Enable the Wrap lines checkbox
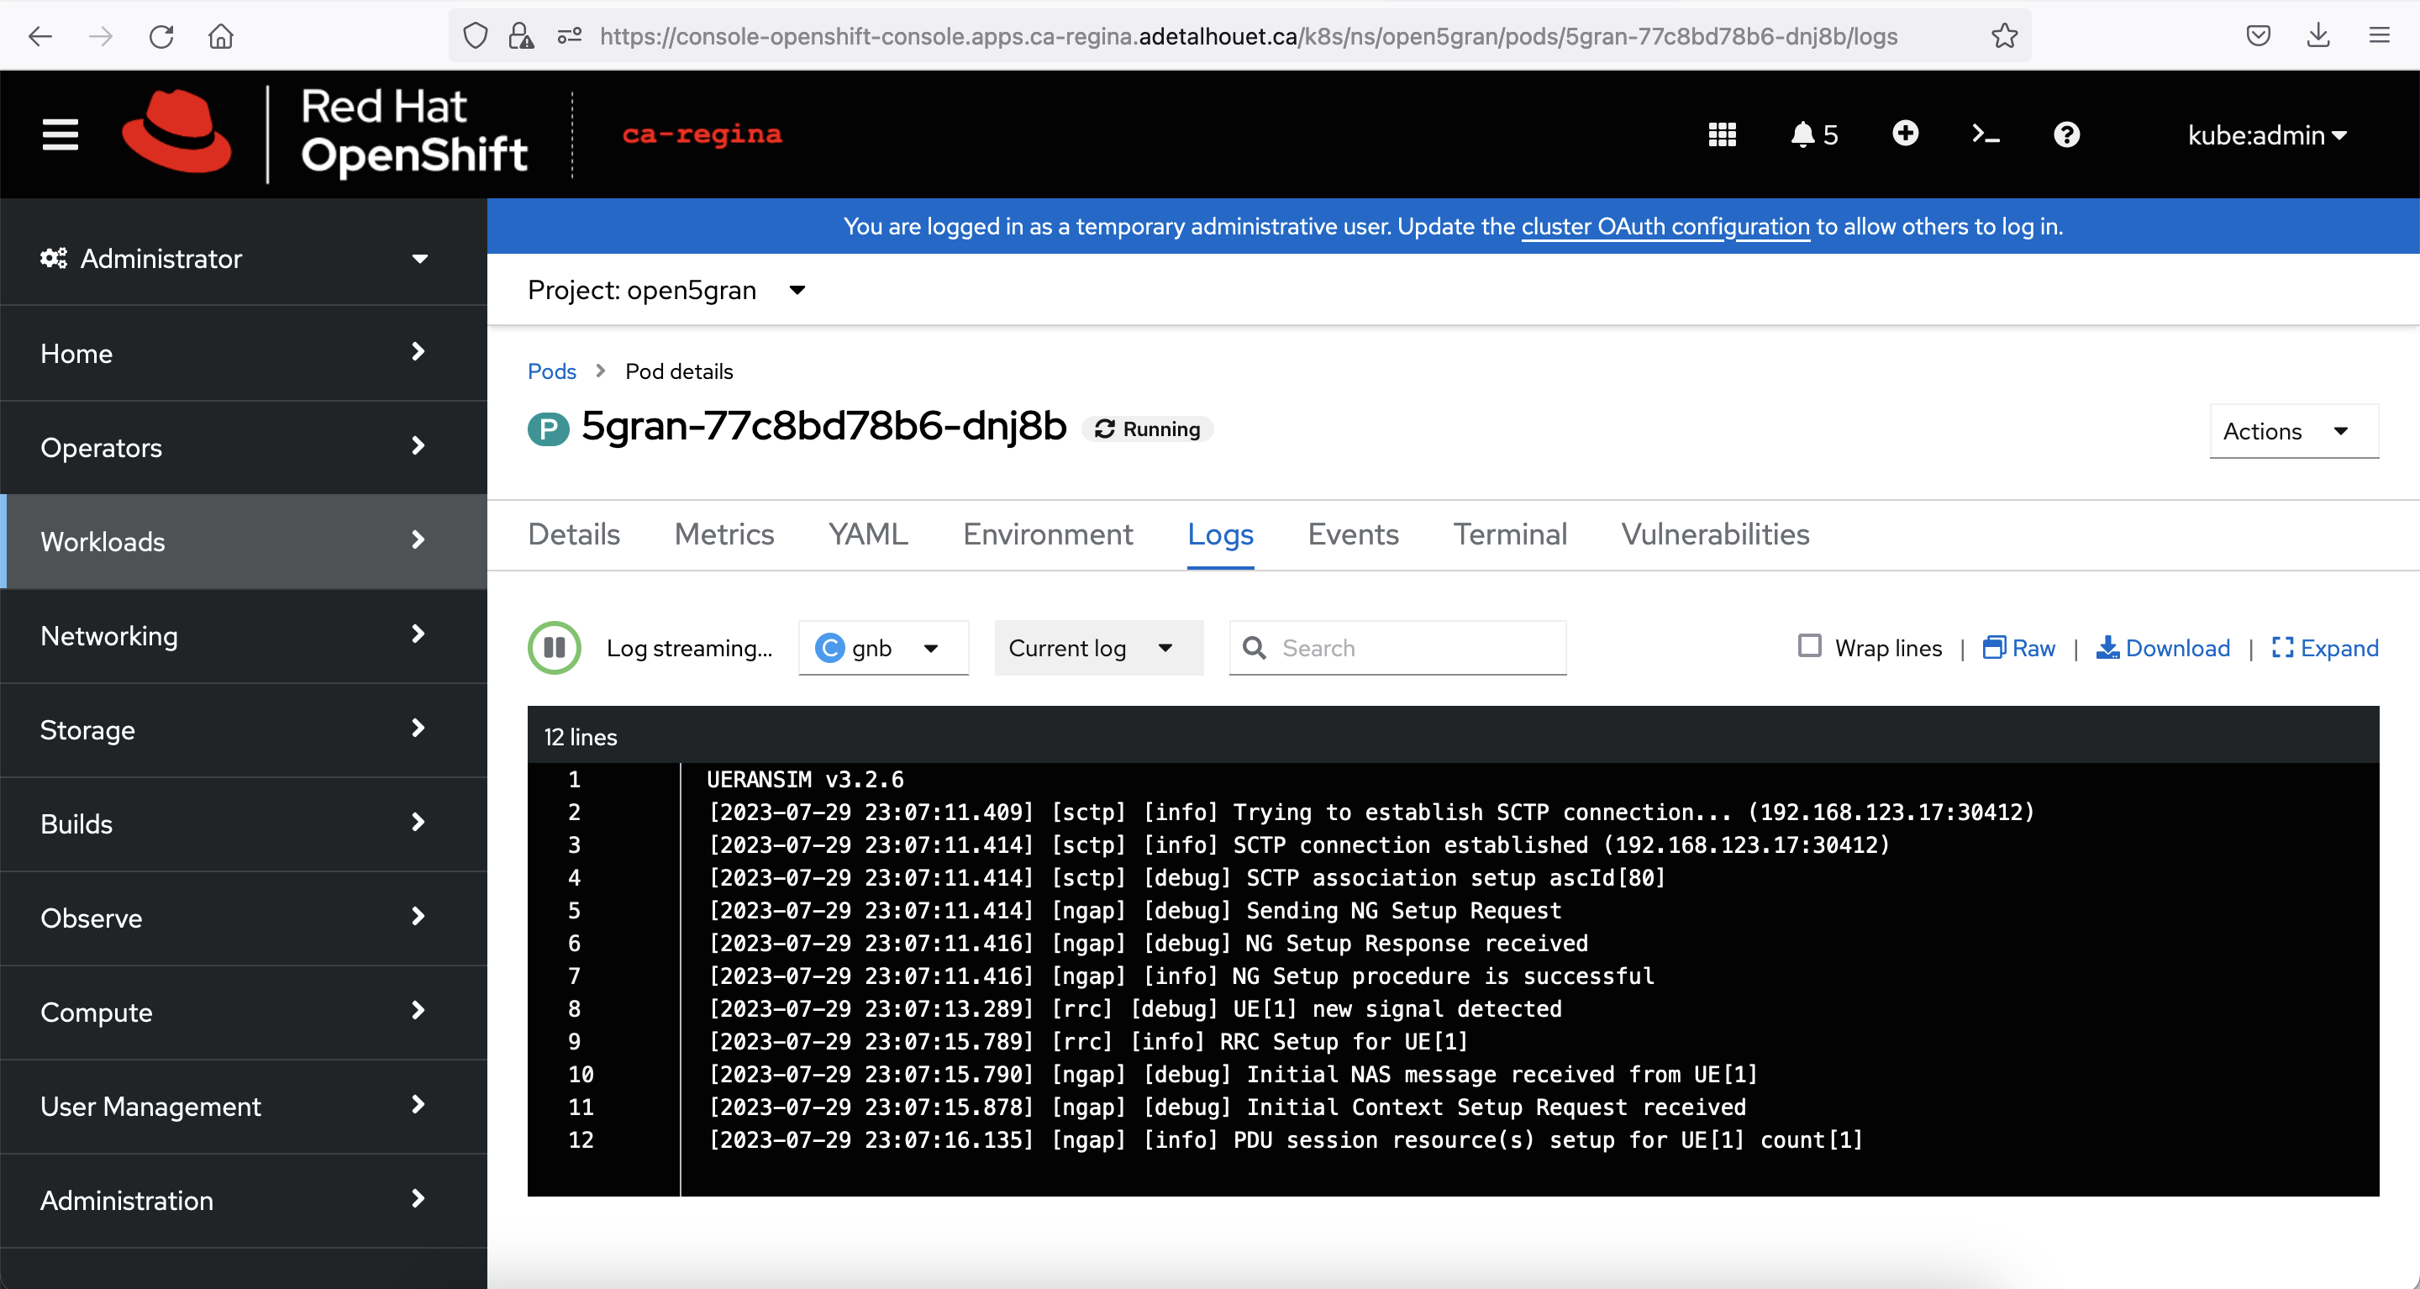2420x1289 pixels. [x=1808, y=646]
